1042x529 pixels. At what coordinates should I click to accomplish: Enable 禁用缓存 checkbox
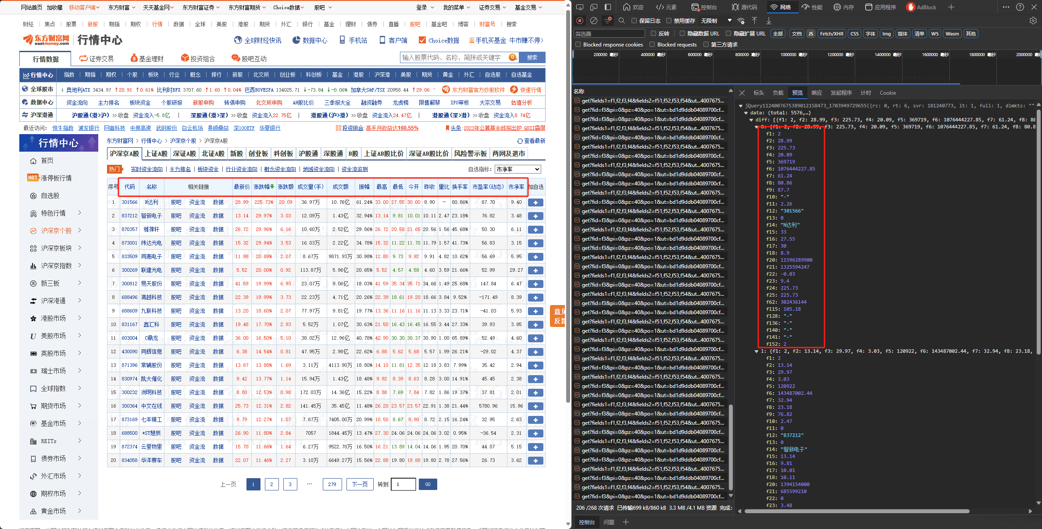(x=669, y=21)
